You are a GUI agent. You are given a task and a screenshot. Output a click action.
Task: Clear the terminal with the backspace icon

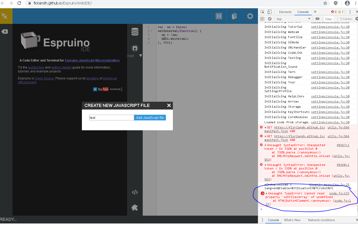tap(5, 31)
